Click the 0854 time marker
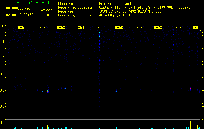The height and width of the screenshot is (129, 204). click(x=80, y=28)
